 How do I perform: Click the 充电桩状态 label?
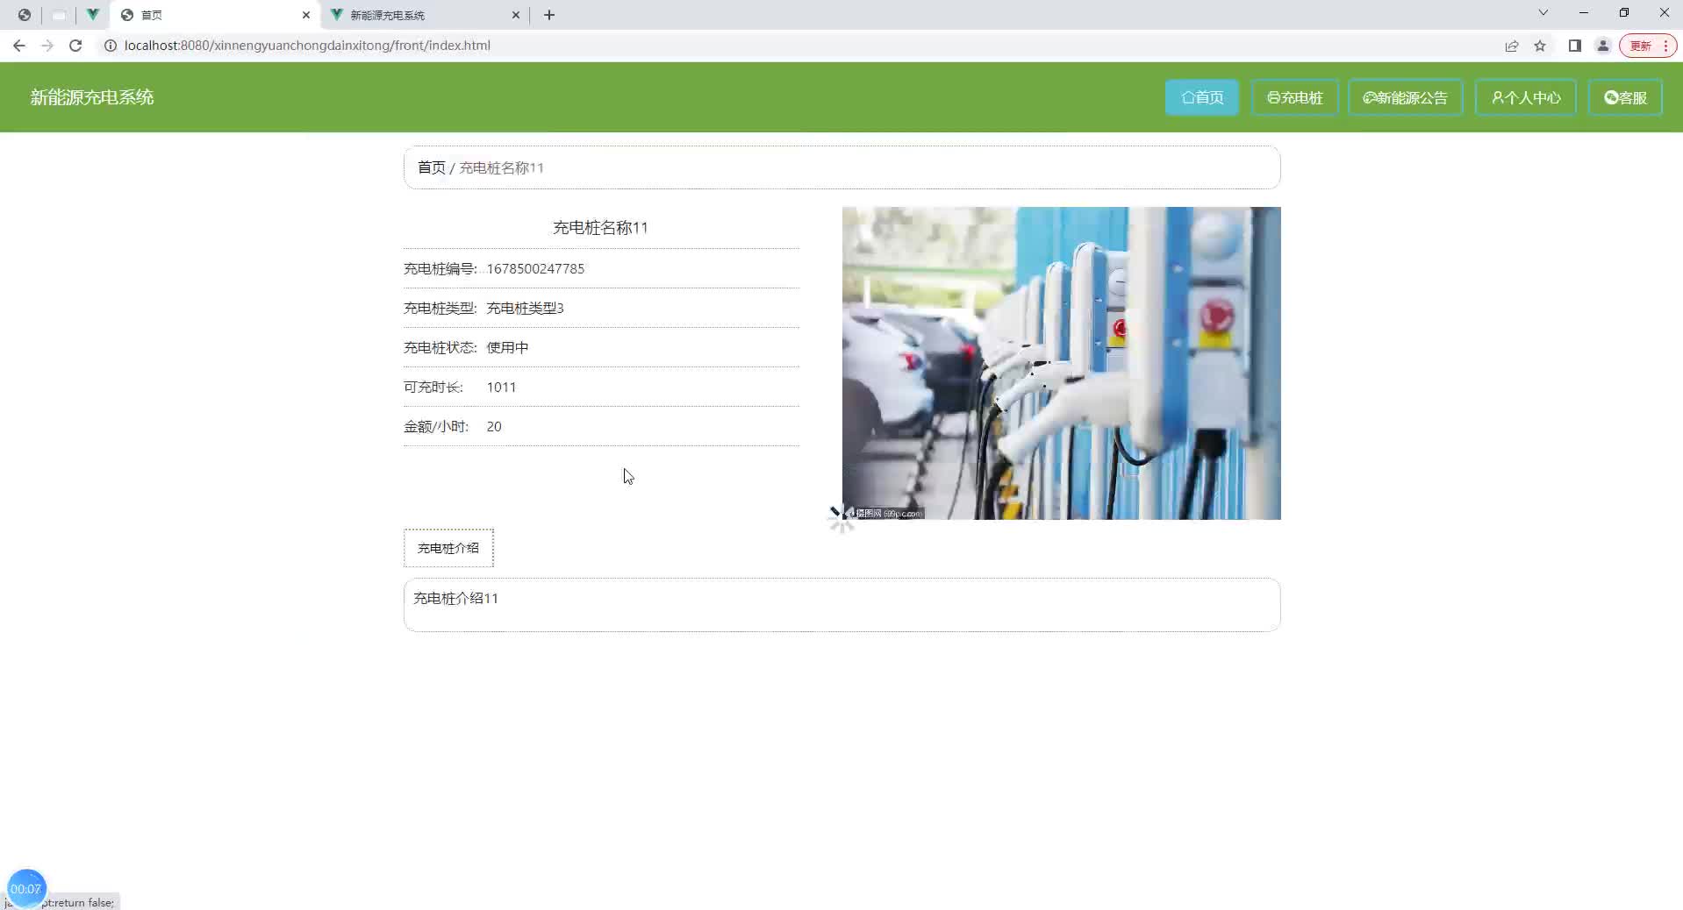(440, 348)
